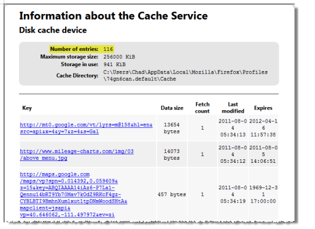Click the 'Cache Directory:' label
315x229 pixels.
(77, 75)
